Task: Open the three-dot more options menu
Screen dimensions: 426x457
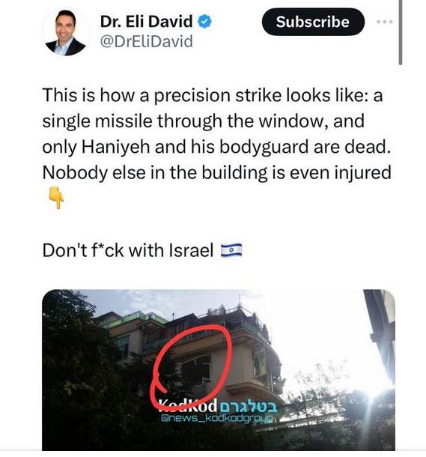Action: pyautogui.click(x=384, y=22)
